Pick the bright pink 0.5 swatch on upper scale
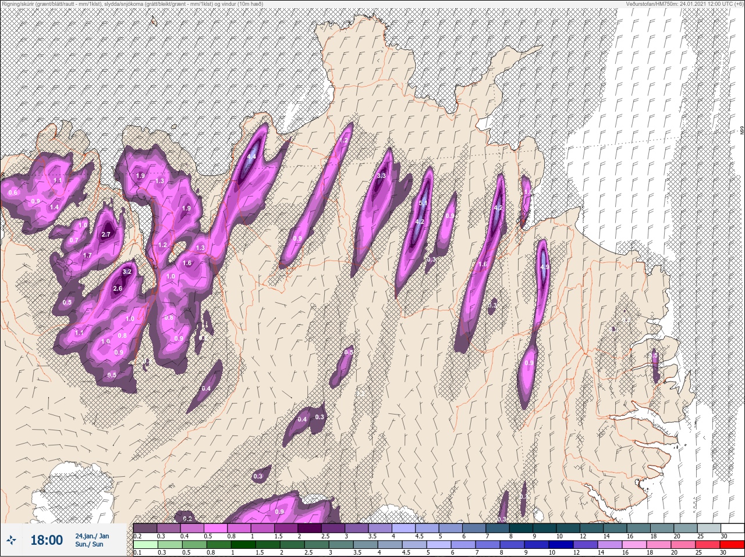Image resolution: width=745 pixels, height=557 pixels. [x=216, y=528]
